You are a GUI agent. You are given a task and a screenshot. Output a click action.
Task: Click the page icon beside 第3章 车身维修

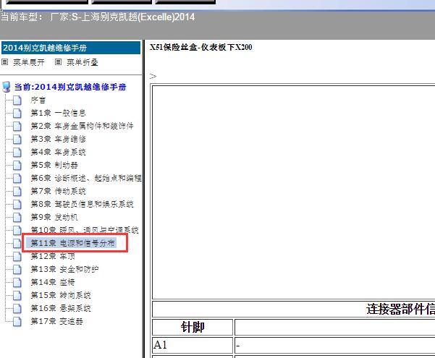click(x=17, y=140)
